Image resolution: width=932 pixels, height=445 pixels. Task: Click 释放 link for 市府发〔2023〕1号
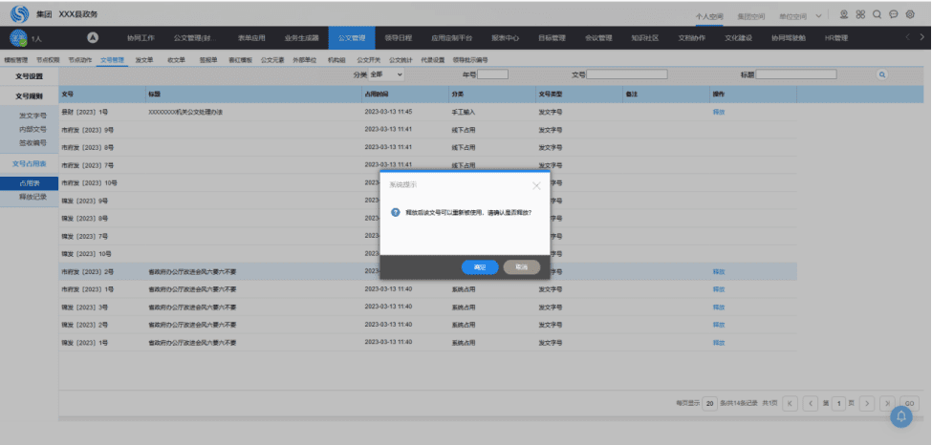click(719, 289)
